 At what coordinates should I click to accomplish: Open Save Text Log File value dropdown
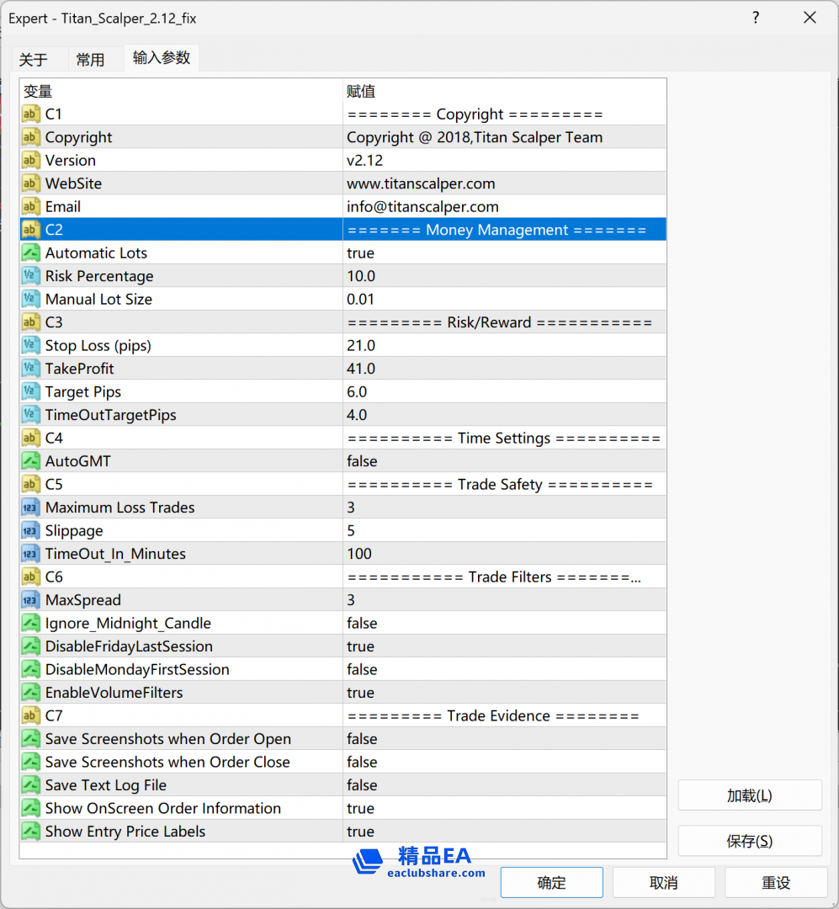(503, 785)
